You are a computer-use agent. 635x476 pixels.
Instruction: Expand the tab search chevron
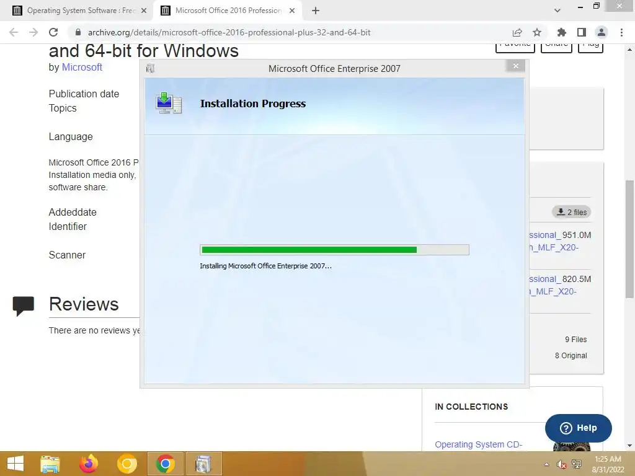pos(557,11)
